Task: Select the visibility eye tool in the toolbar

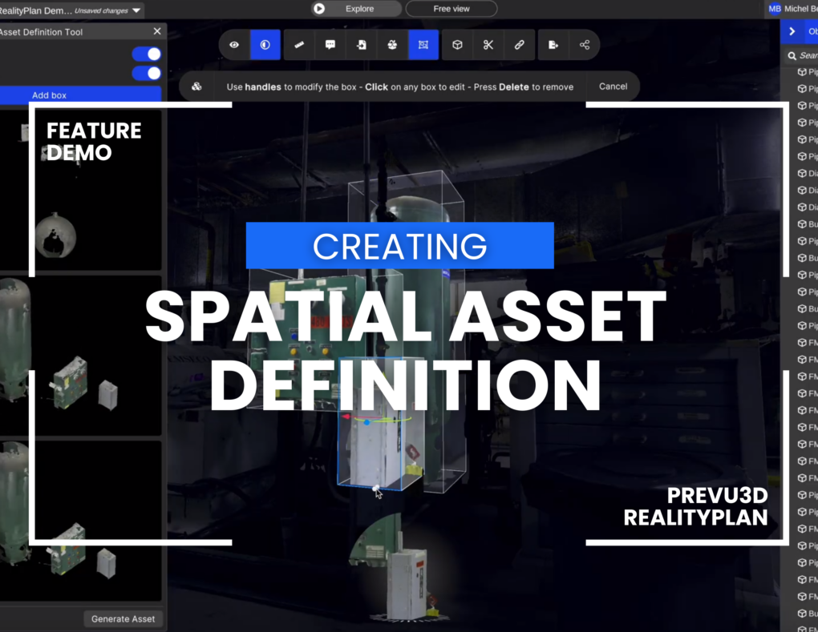Action: point(234,45)
